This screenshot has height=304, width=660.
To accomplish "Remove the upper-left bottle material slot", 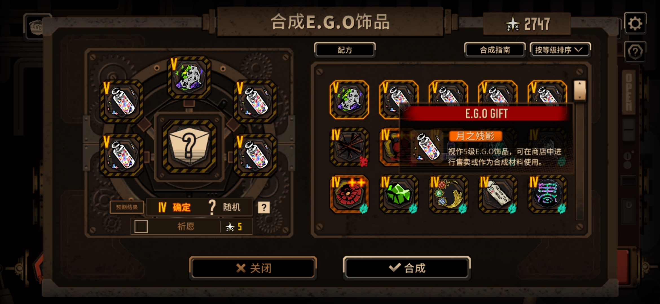I will coord(122,101).
